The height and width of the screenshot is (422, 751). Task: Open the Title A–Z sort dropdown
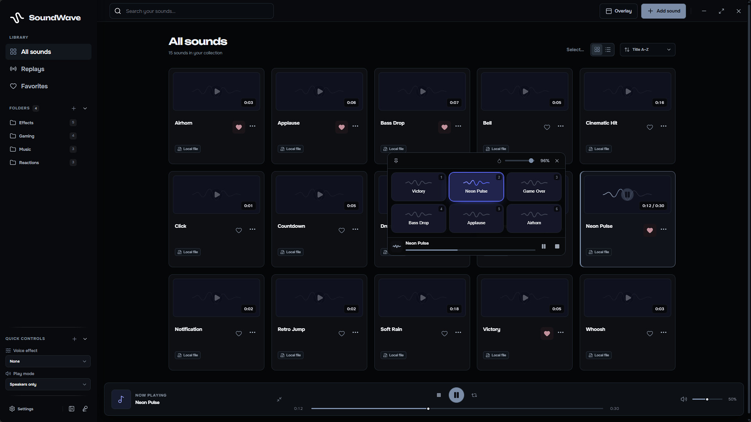coord(648,50)
